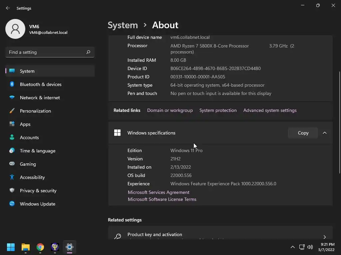341x255 pixels.
Task: Click the VM6@collabnet.local account email
Action: (48, 32)
